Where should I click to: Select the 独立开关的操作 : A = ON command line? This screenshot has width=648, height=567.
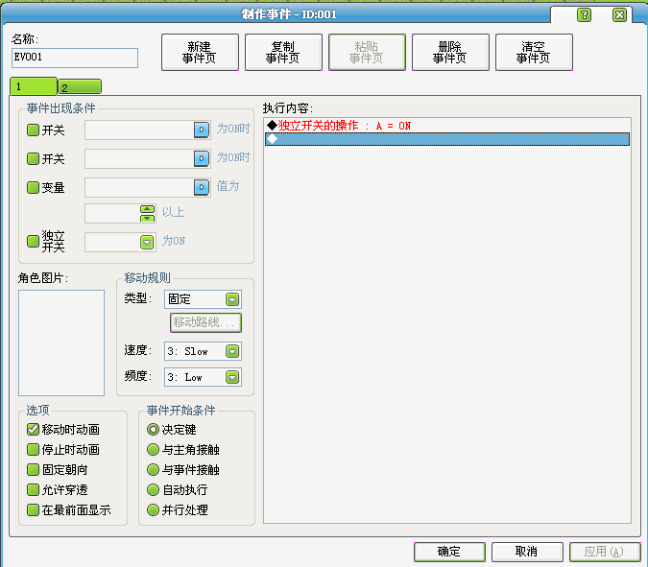tap(447, 126)
